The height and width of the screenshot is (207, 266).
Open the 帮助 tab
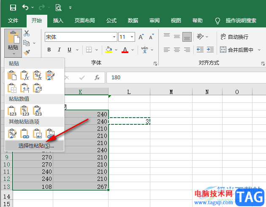click(x=197, y=21)
